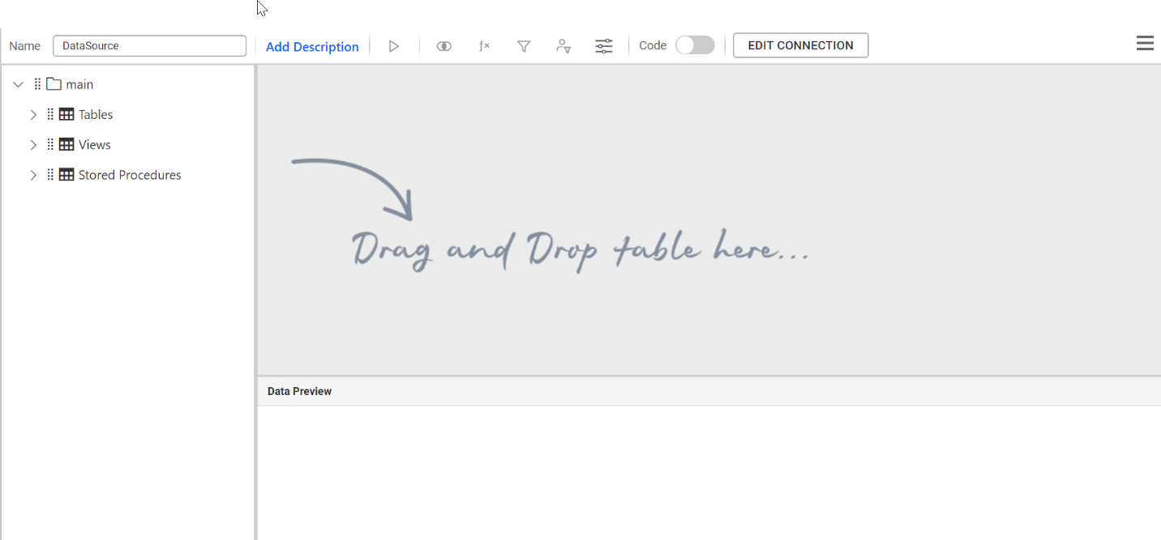
Task: Toggle the Code view switch
Action: coord(695,45)
